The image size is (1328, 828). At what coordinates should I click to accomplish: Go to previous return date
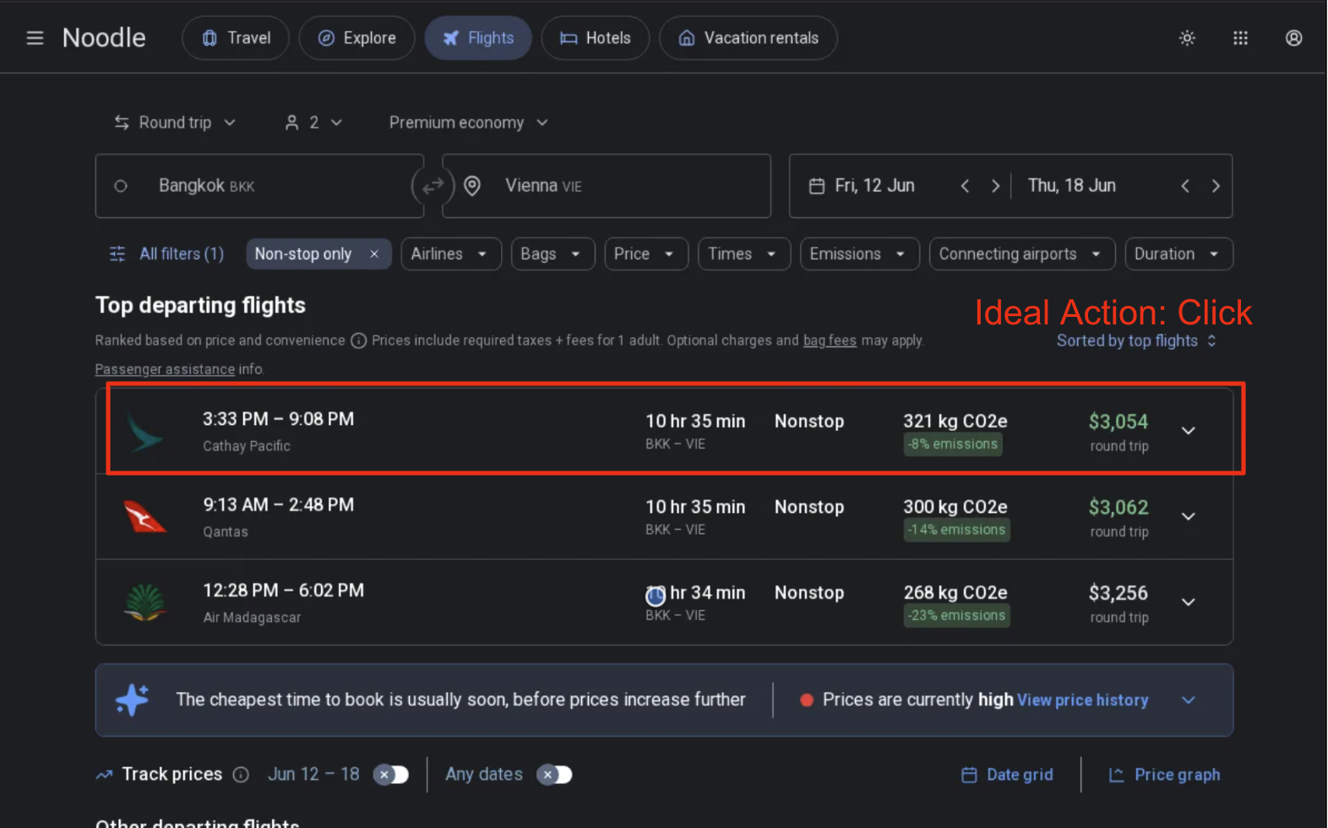(1185, 186)
